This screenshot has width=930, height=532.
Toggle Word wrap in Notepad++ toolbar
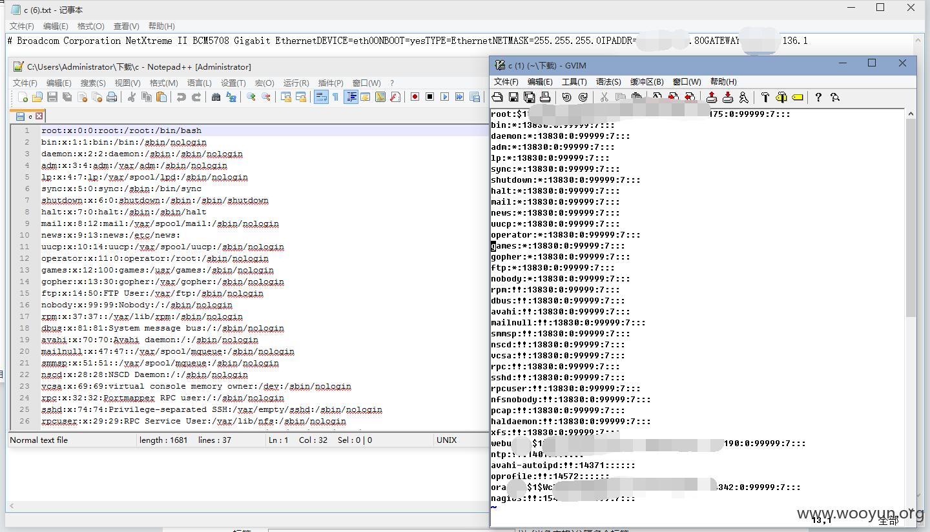[321, 97]
